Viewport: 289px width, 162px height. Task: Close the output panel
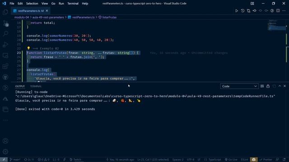[284, 86]
